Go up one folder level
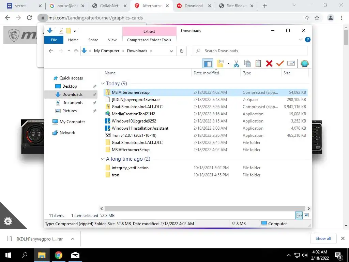Viewport: 349px width, 262px height. [76, 51]
